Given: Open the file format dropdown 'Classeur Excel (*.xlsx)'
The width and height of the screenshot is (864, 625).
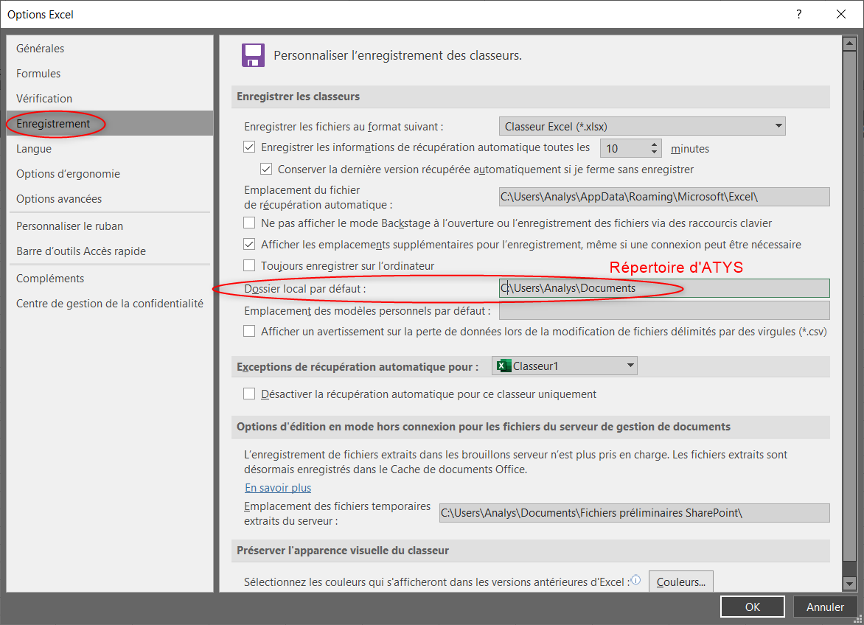Looking at the screenshot, I should point(641,127).
